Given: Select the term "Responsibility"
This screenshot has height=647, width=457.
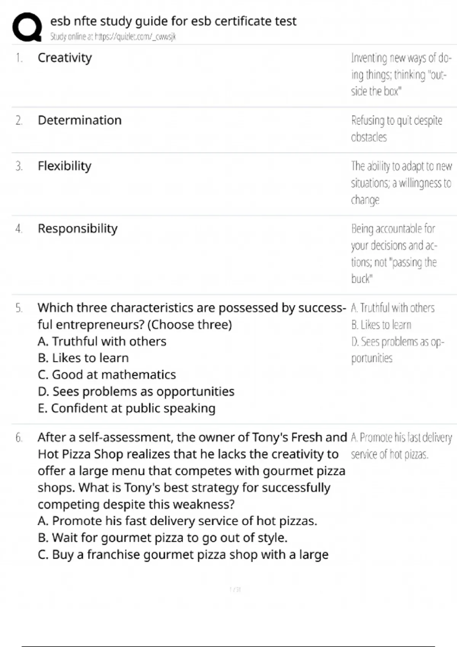Looking at the screenshot, I should pyautogui.click(x=78, y=228).
